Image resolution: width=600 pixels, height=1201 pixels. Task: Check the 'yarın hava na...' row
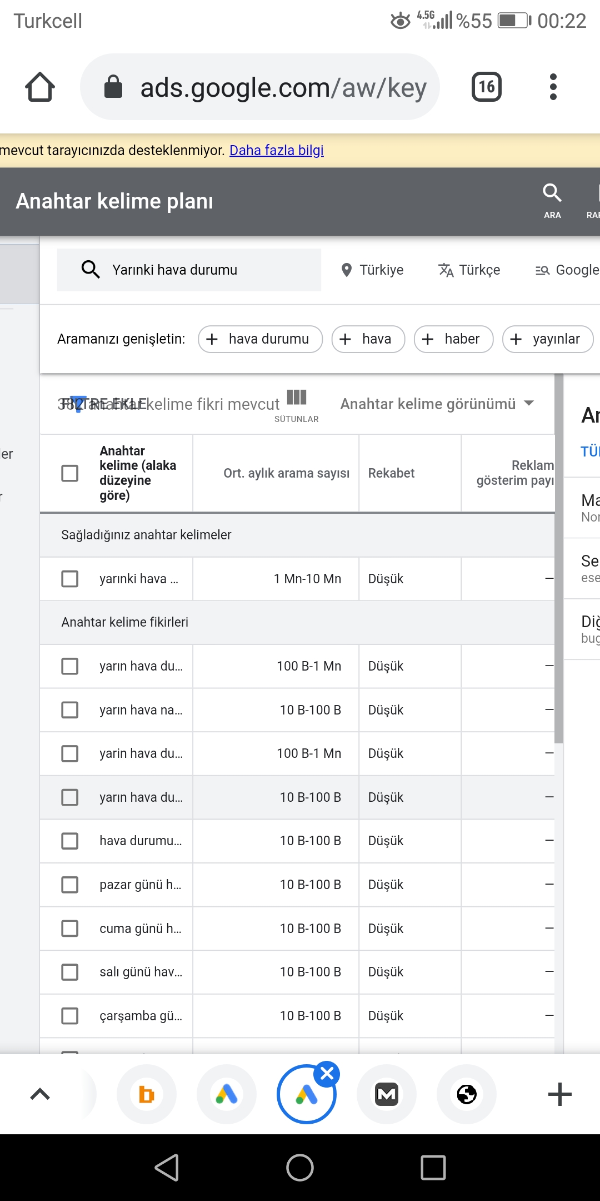click(x=70, y=710)
